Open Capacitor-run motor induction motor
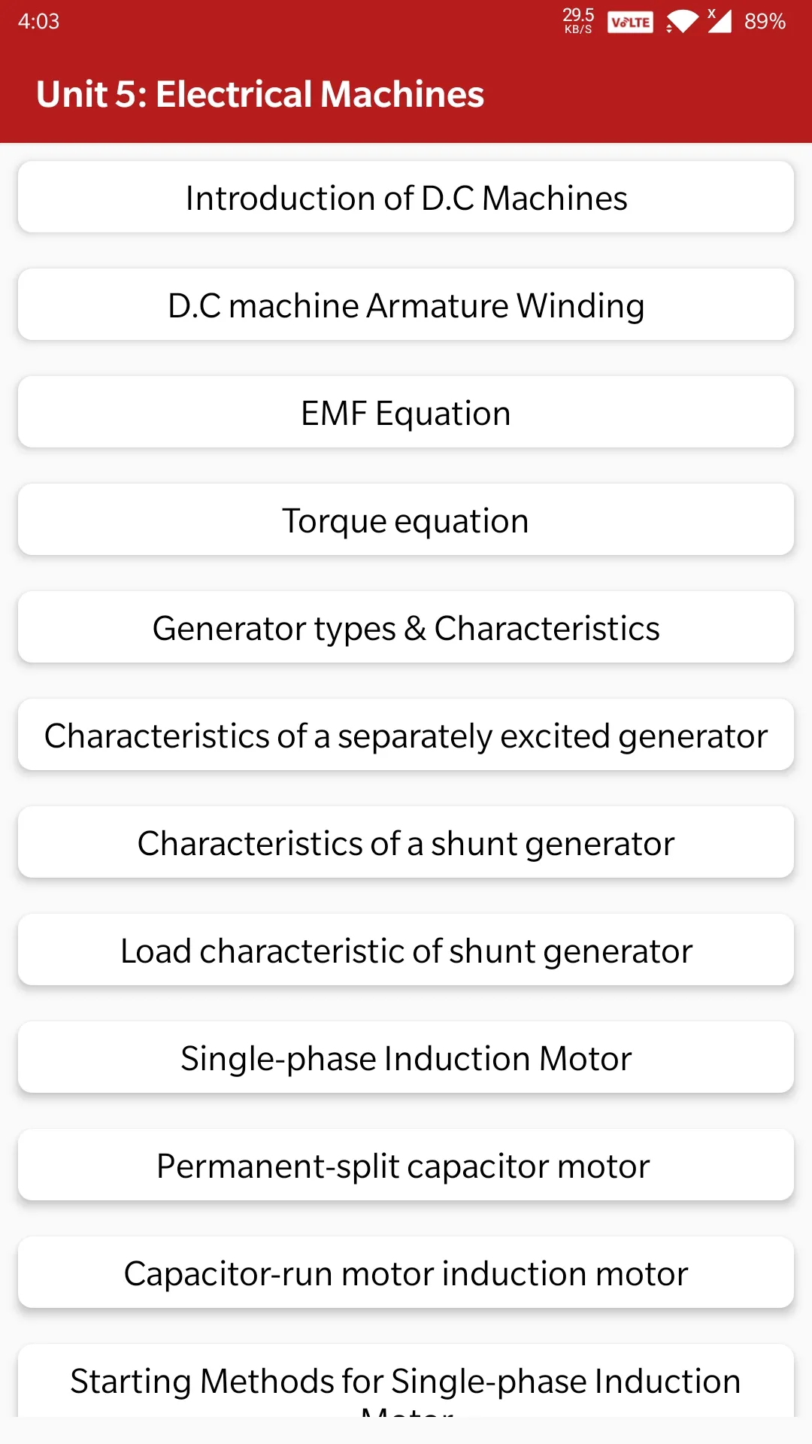This screenshot has width=812, height=1444. (x=406, y=1273)
